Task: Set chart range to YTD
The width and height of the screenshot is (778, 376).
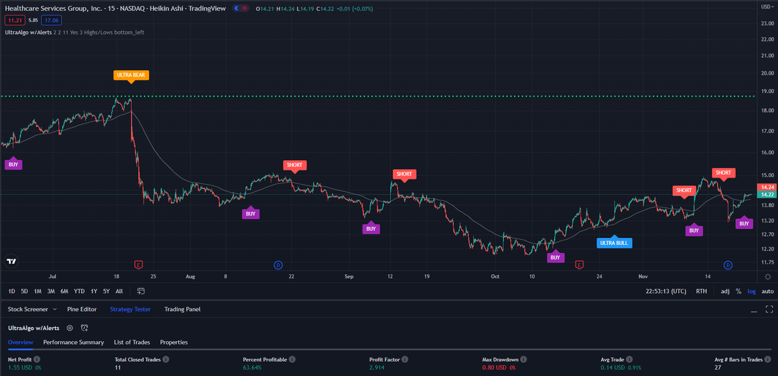Action: 79,291
